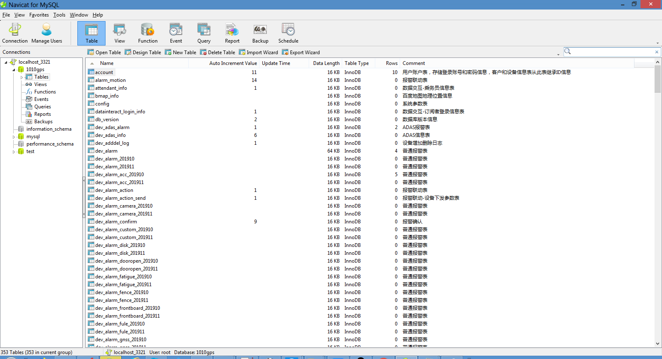This screenshot has width=662, height=359.
Task: Open Manage Users
Action: coord(47,33)
